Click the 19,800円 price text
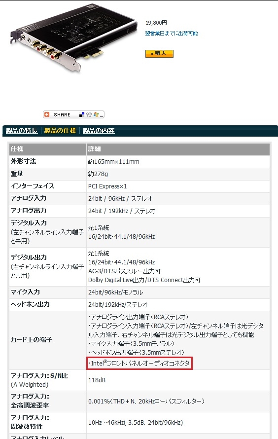This screenshot has height=439, width=278. 156,23
